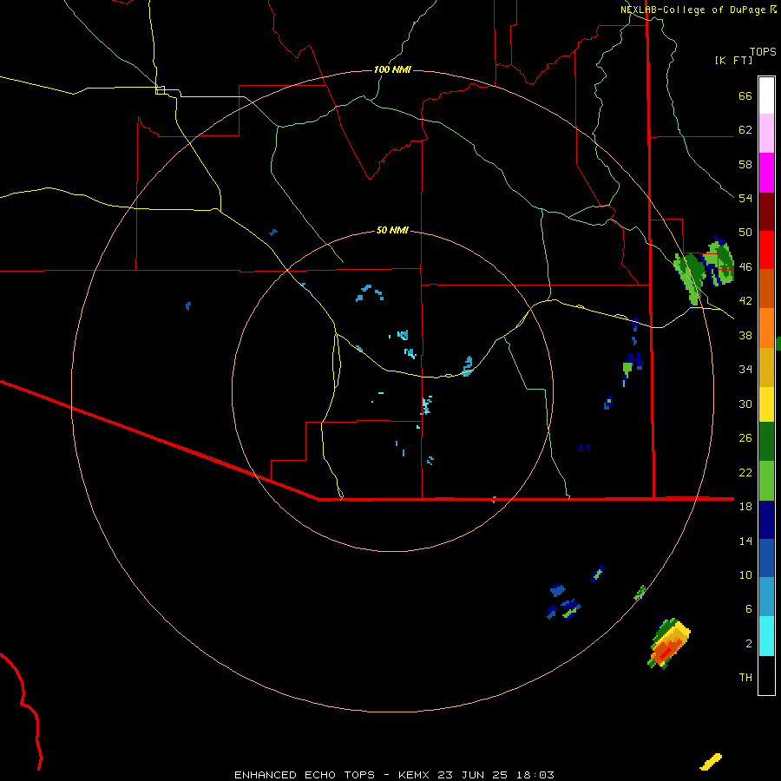Click the orange-red storm cell in the southeast

coord(669,644)
